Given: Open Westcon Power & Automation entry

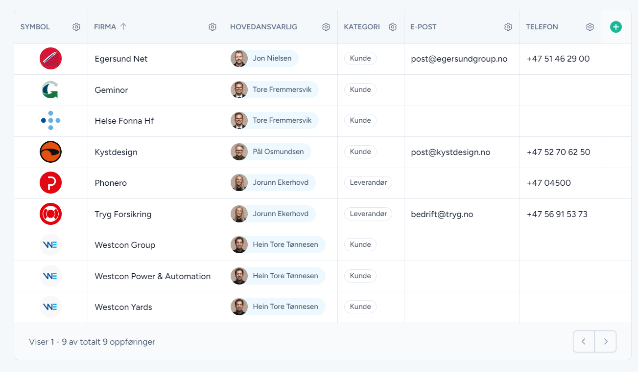Looking at the screenshot, I should coord(152,276).
